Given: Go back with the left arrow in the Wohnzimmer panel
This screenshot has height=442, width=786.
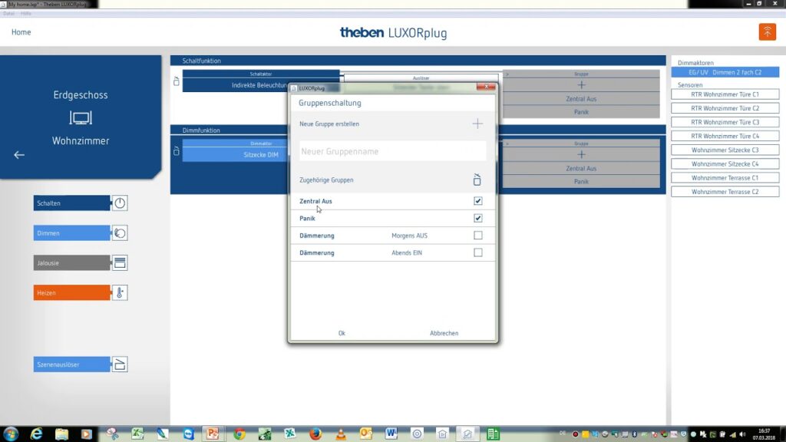Looking at the screenshot, I should tap(19, 155).
